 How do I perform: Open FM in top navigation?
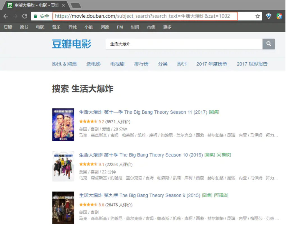[120, 27]
